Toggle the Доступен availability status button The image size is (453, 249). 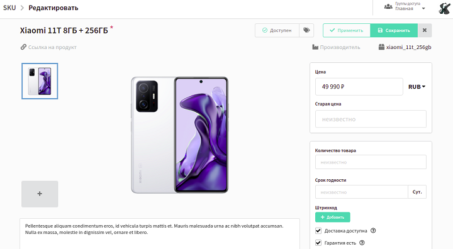point(277,30)
